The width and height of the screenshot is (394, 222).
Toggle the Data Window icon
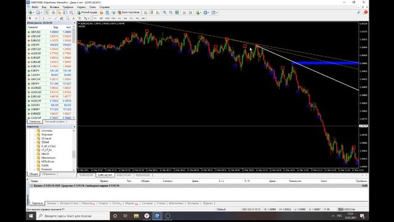[x=54, y=12]
